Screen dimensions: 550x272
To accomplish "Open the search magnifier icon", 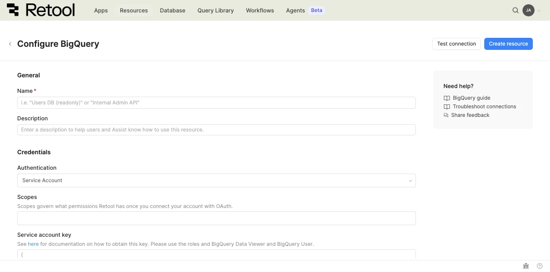I will [x=515, y=10].
